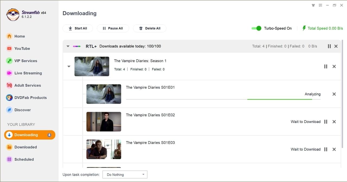Click the download badge on Downloading tab

click(49, 135)
